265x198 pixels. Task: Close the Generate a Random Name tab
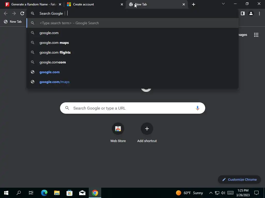pos(60,4)
